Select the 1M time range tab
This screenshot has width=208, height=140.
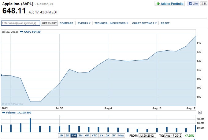(x=74, y=135)
